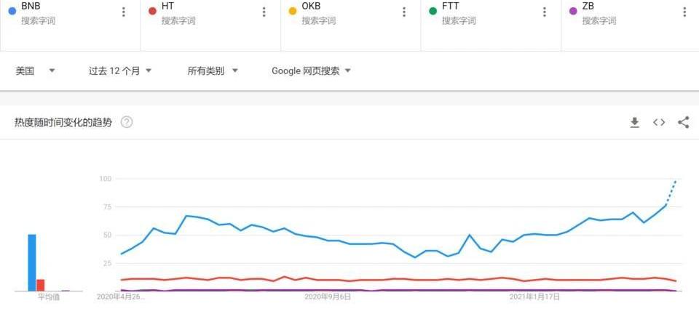Download the trend chart as CSV
The image size is (699, 319).
[634, 123]
